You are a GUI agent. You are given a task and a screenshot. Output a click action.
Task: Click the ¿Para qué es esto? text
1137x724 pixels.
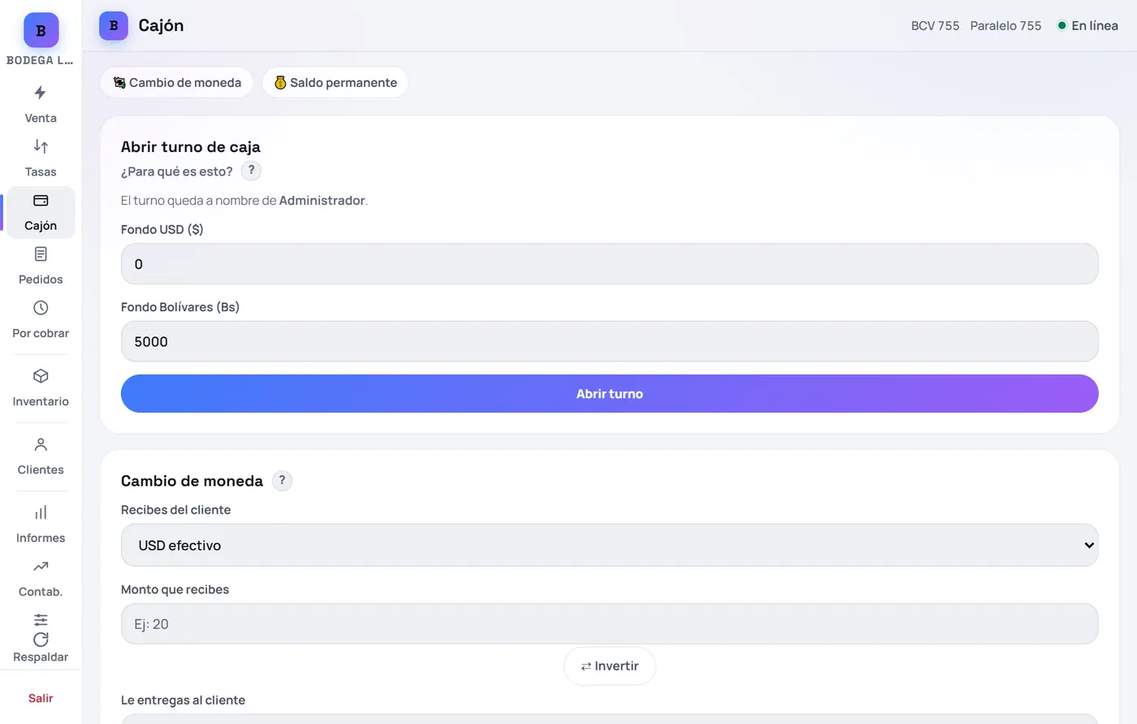point(177,171)
